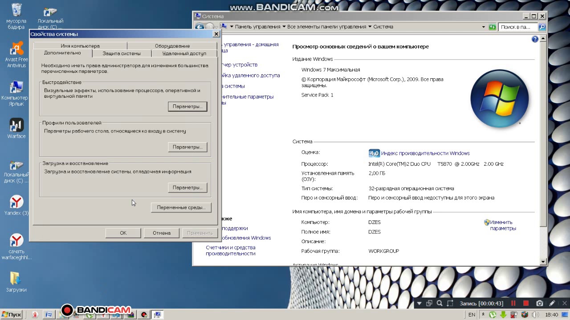
Task: Click the Back arrow in Система window
Action: click(x=199, y=27)
